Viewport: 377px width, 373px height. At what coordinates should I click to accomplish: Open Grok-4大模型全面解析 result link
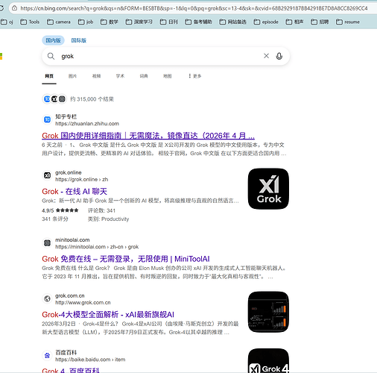pyautogui.click(x=108, y=315)
